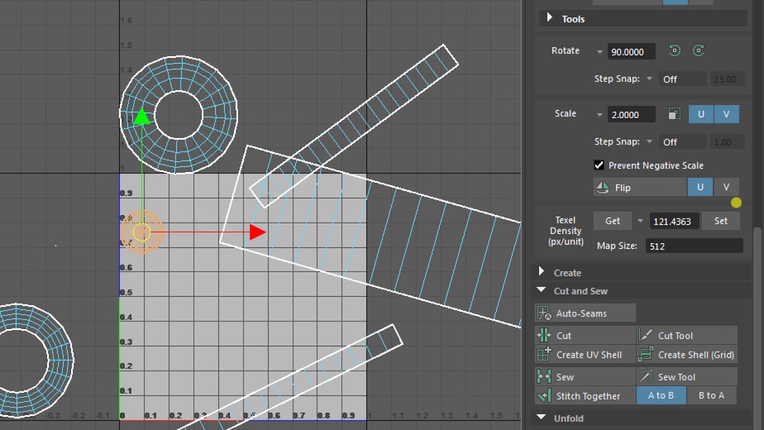Open the Rotate options dropdown arrow
Screen dimensions: 764x430
pos(599,52)
